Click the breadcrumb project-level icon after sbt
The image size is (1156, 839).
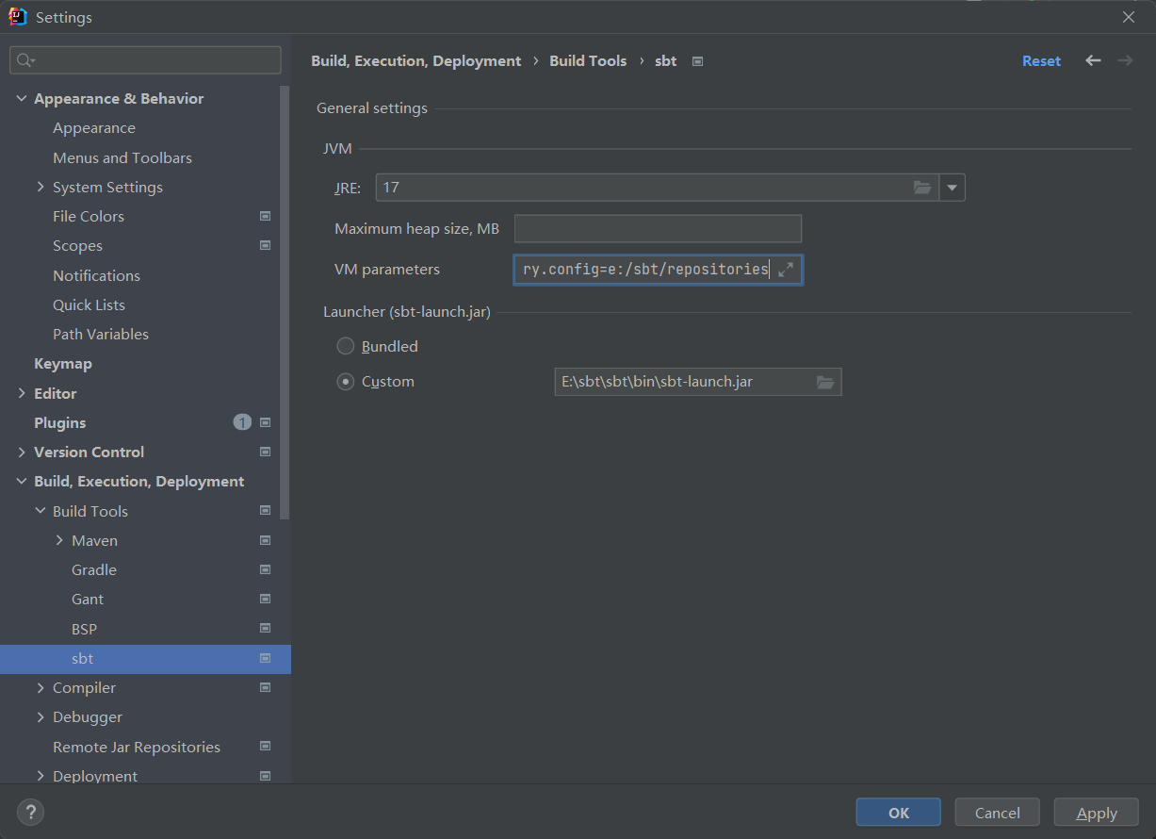pyautogui.click(x=697, y=61)
